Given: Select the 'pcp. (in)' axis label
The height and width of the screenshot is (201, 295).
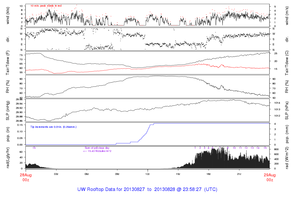Looking at the screenshot, I should (x=8, y=134).
